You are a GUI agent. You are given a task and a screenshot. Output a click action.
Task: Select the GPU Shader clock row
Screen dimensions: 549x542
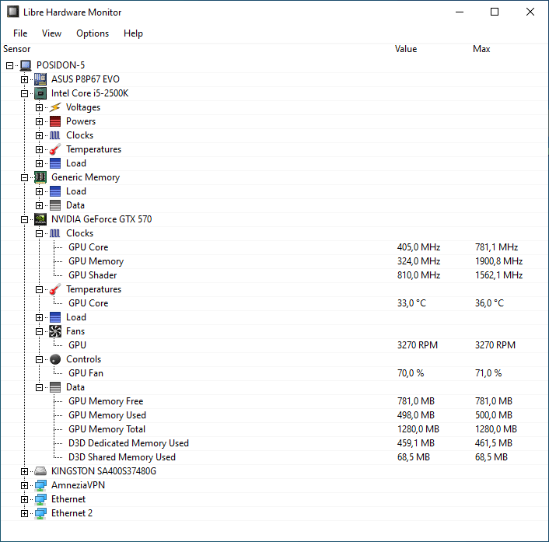(x=274, y=275)
